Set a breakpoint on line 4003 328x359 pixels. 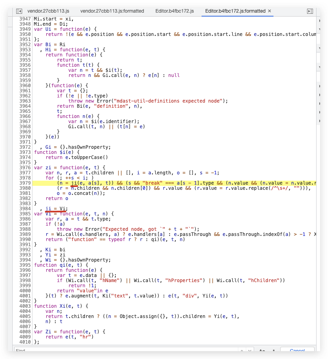pos(25,306)
